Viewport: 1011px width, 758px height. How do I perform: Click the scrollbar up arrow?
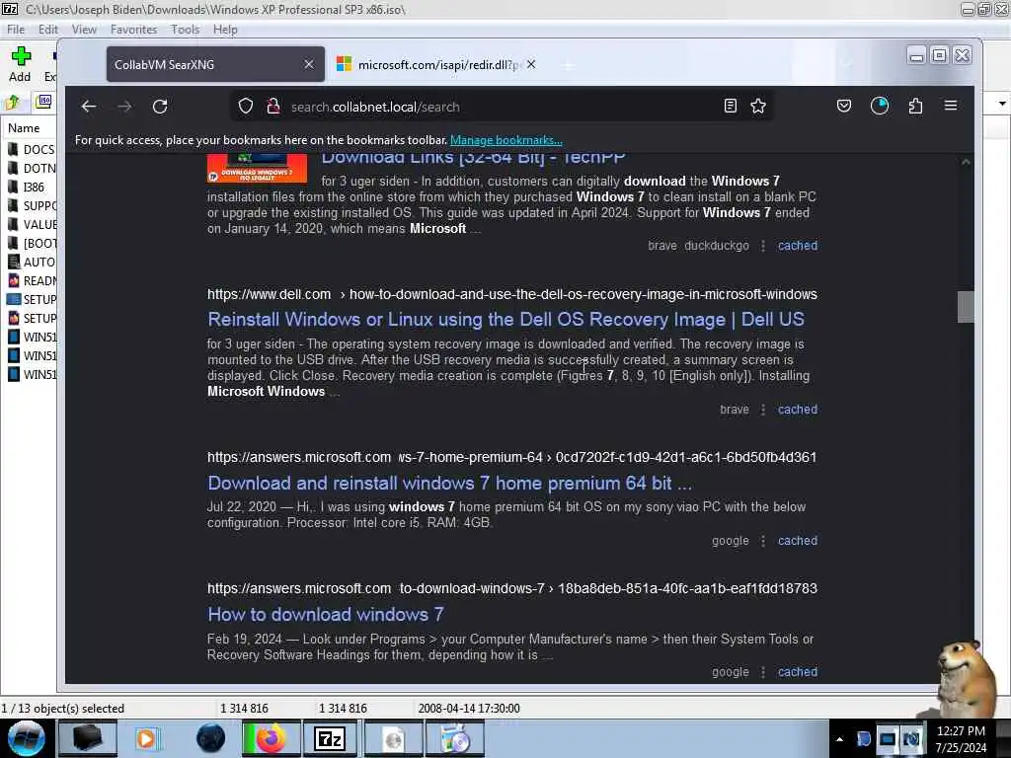pos(966,162)
